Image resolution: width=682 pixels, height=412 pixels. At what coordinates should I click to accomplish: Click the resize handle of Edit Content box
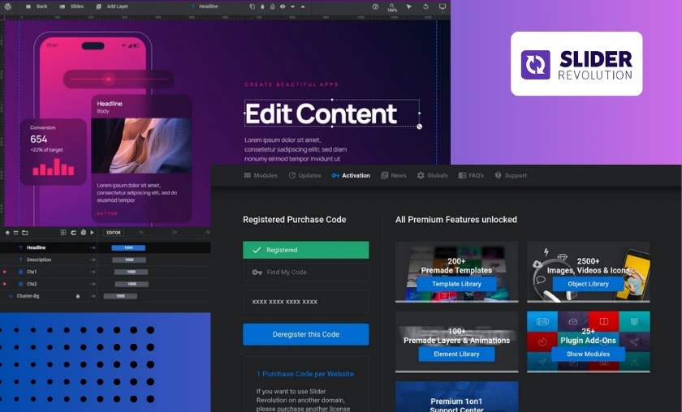coord(419,127)
